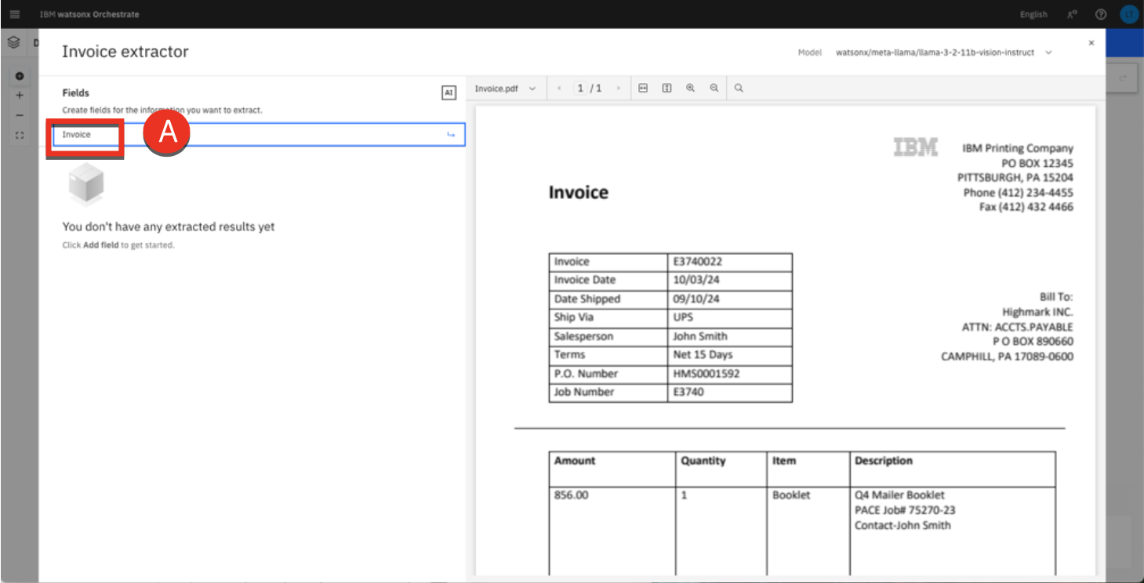Zoom out of the invoice document
The width and height of the screenshot is (1144, 583).
point(714,89)
